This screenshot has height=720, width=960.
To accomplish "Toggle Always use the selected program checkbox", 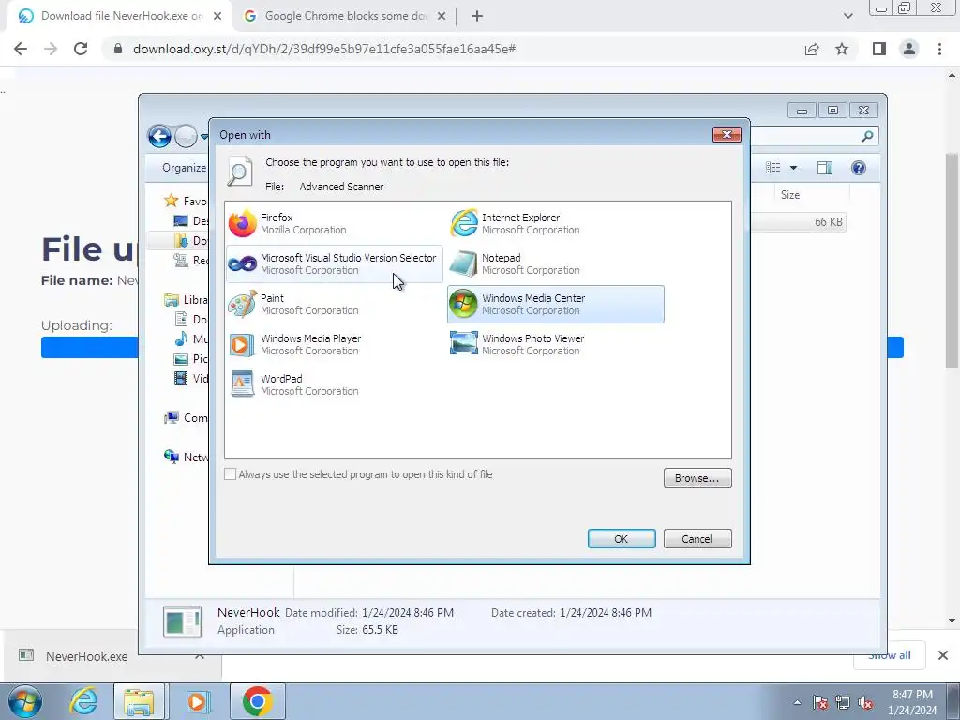I will tap(231, 473).
